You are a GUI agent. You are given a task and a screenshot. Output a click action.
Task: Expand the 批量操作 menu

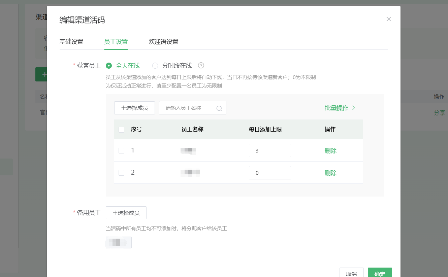340,108
